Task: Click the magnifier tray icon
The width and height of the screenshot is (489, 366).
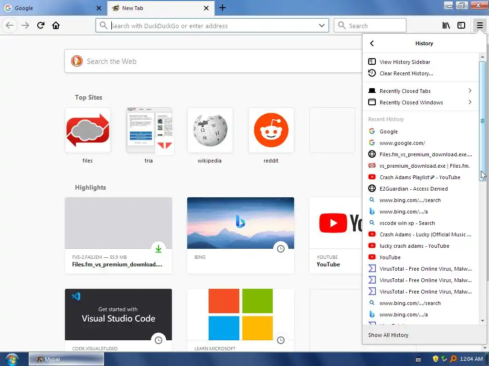Action: pyautogui.click(x=453, y=359)
